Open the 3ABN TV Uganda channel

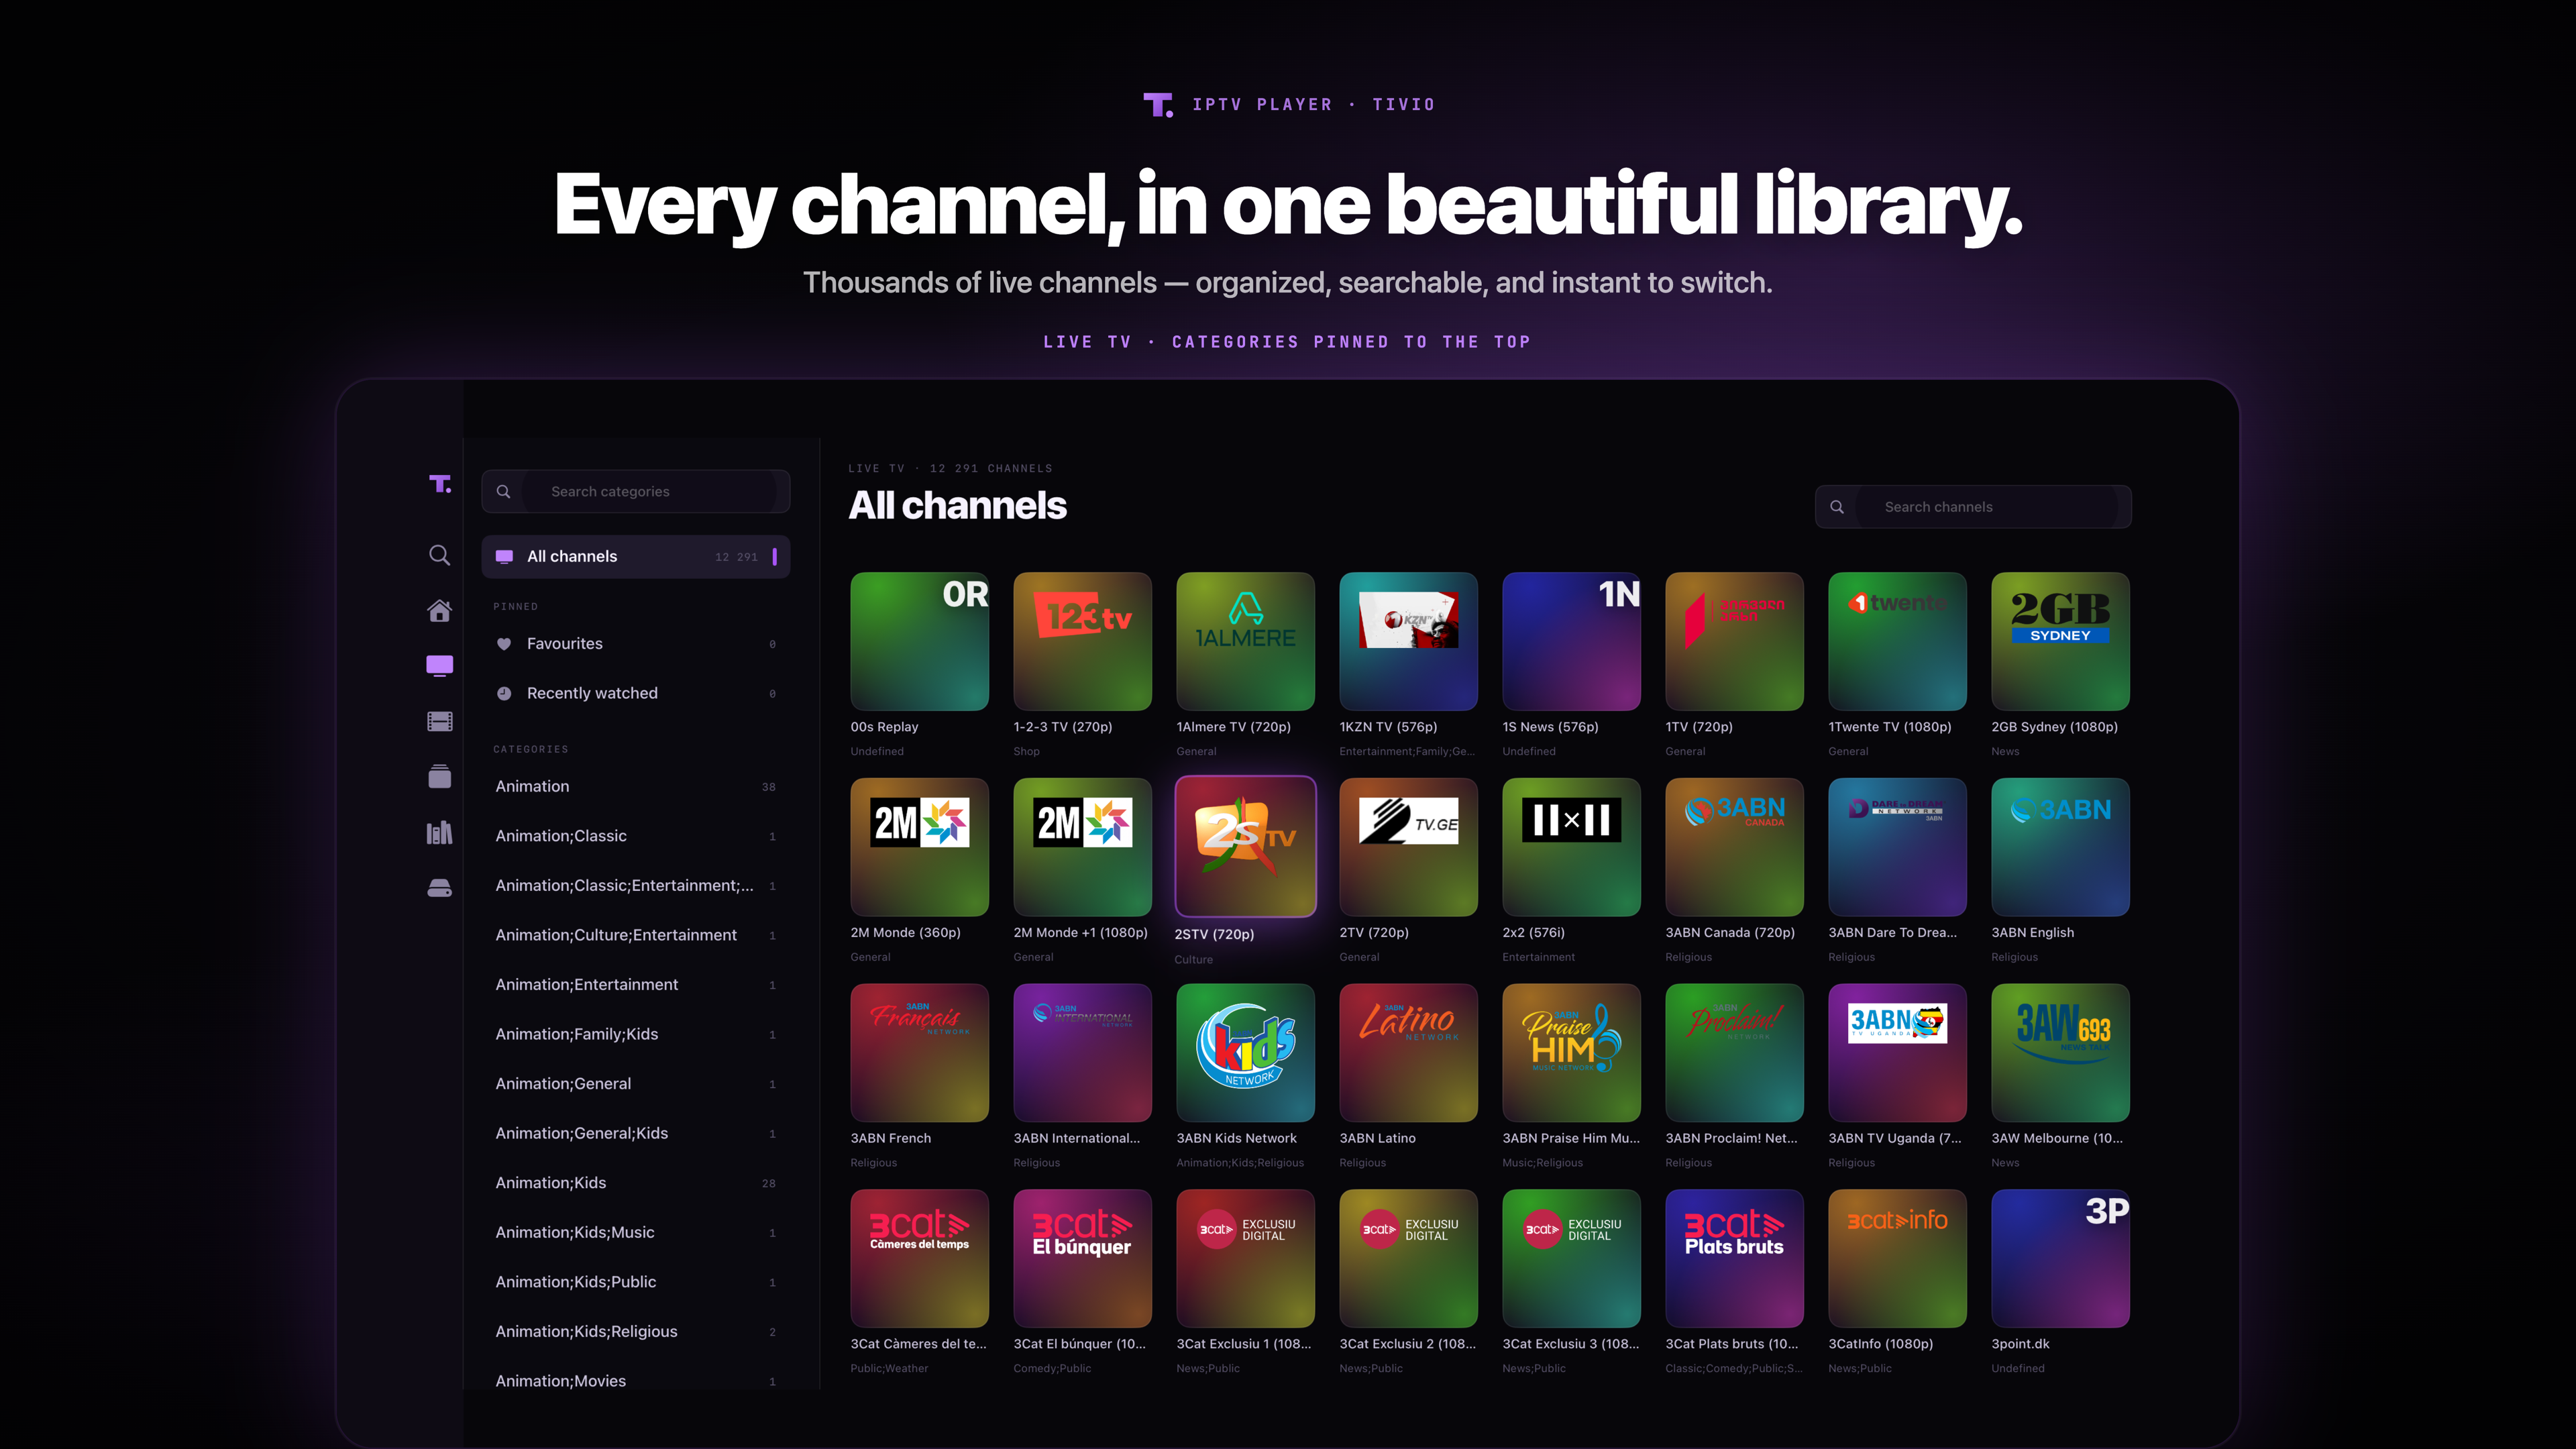[1897, 1053]
